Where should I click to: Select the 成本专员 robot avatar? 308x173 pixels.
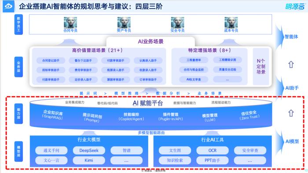(231, 23)
